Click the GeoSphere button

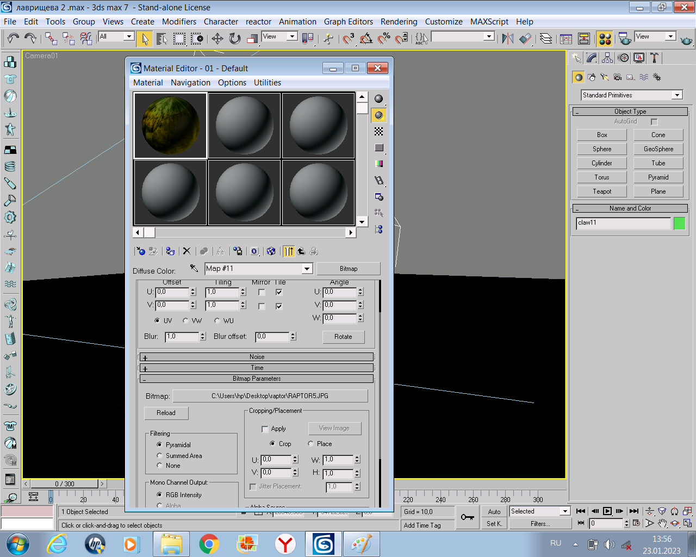(x=658, y=149)
